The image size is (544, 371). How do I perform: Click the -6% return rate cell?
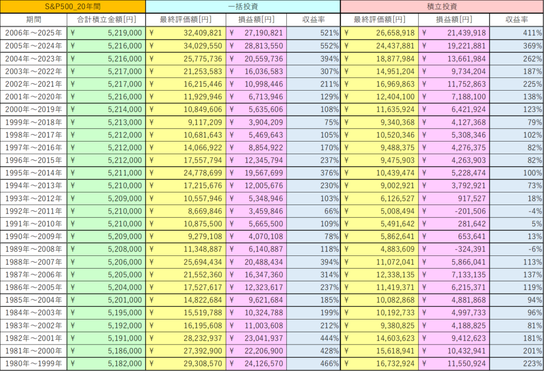click(x=516, y=249)
